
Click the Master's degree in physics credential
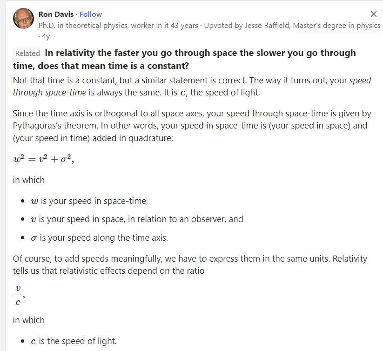coord(336,26)
